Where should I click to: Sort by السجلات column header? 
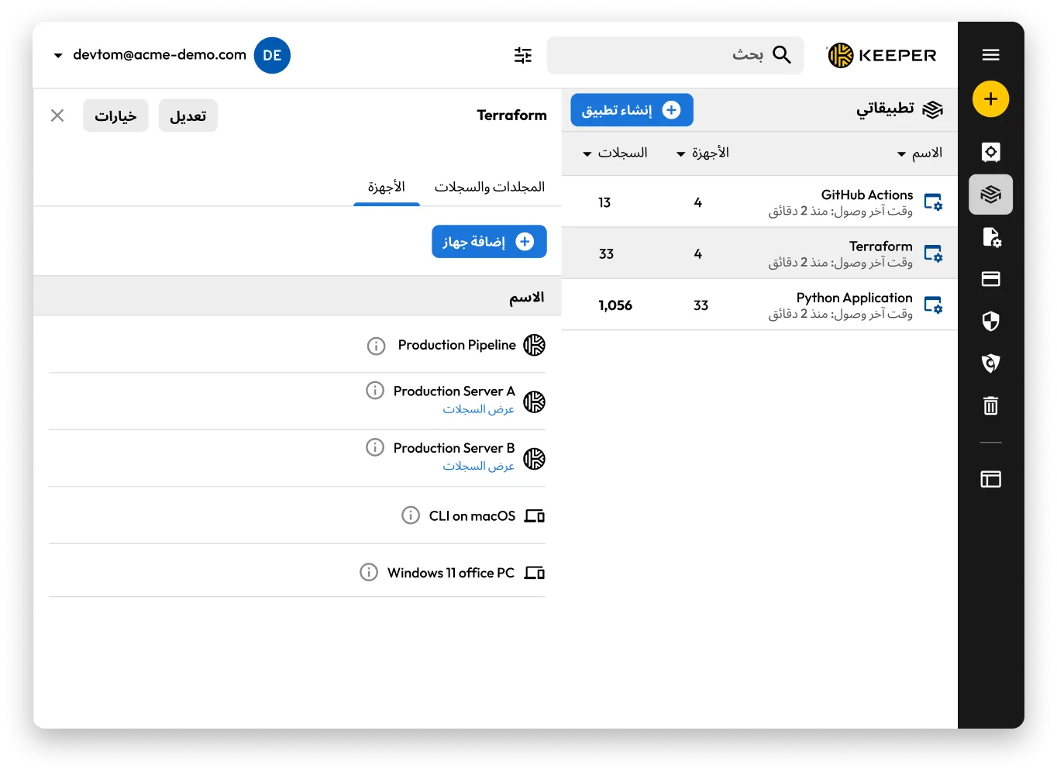coord(615,153)
